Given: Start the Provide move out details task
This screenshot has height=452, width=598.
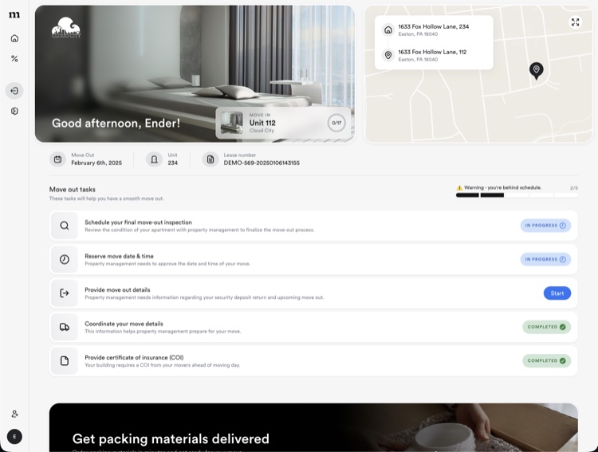Looking at the screenshot, I should [x=557, y=293].
